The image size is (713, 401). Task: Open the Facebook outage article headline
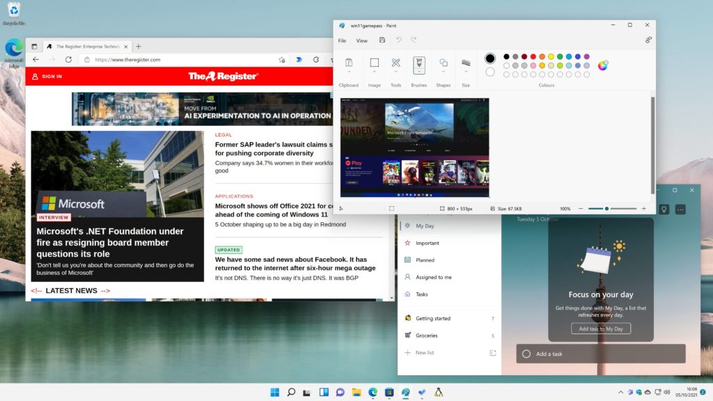click(x=295, y=264)
